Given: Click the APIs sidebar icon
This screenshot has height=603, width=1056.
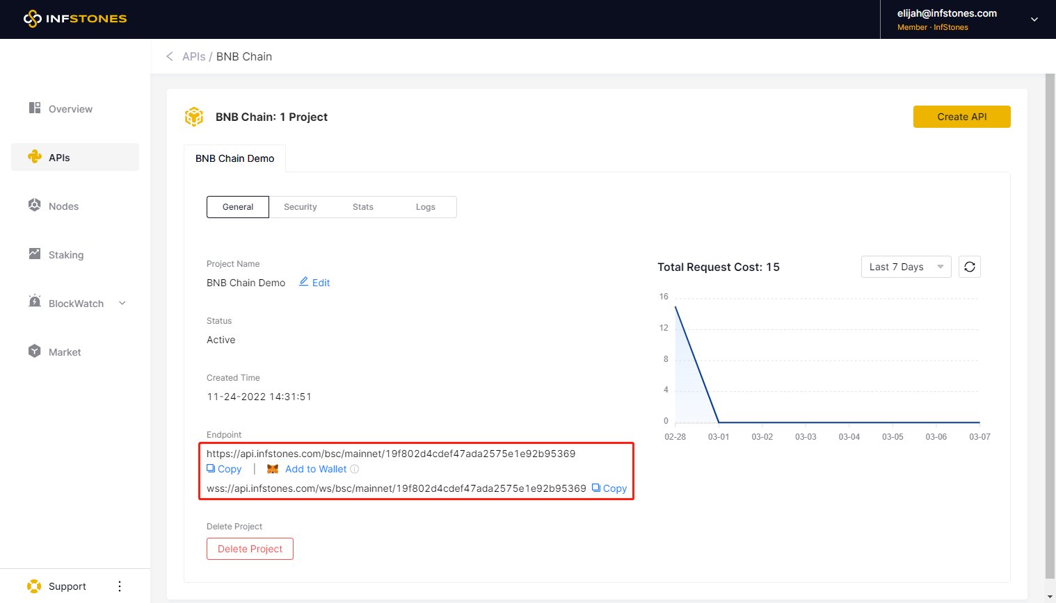Looking at the screenshot, I should [35, 157].
